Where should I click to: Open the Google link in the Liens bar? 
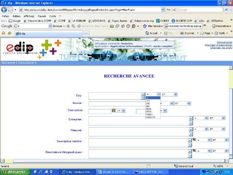click(x=15, y=21)
